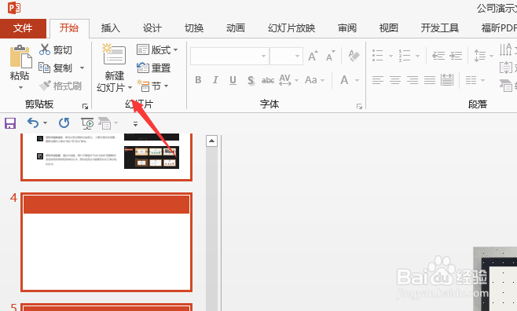Open the Paste (粘贴) dropdown arrow
517x311 pixels.
coord(20,88)
